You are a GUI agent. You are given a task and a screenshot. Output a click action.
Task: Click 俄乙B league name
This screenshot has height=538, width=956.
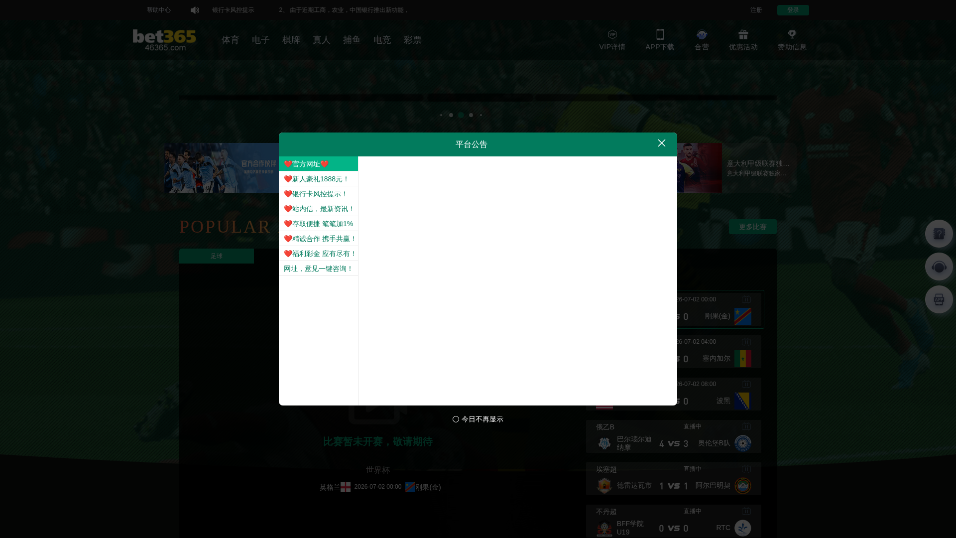[605, 427]
